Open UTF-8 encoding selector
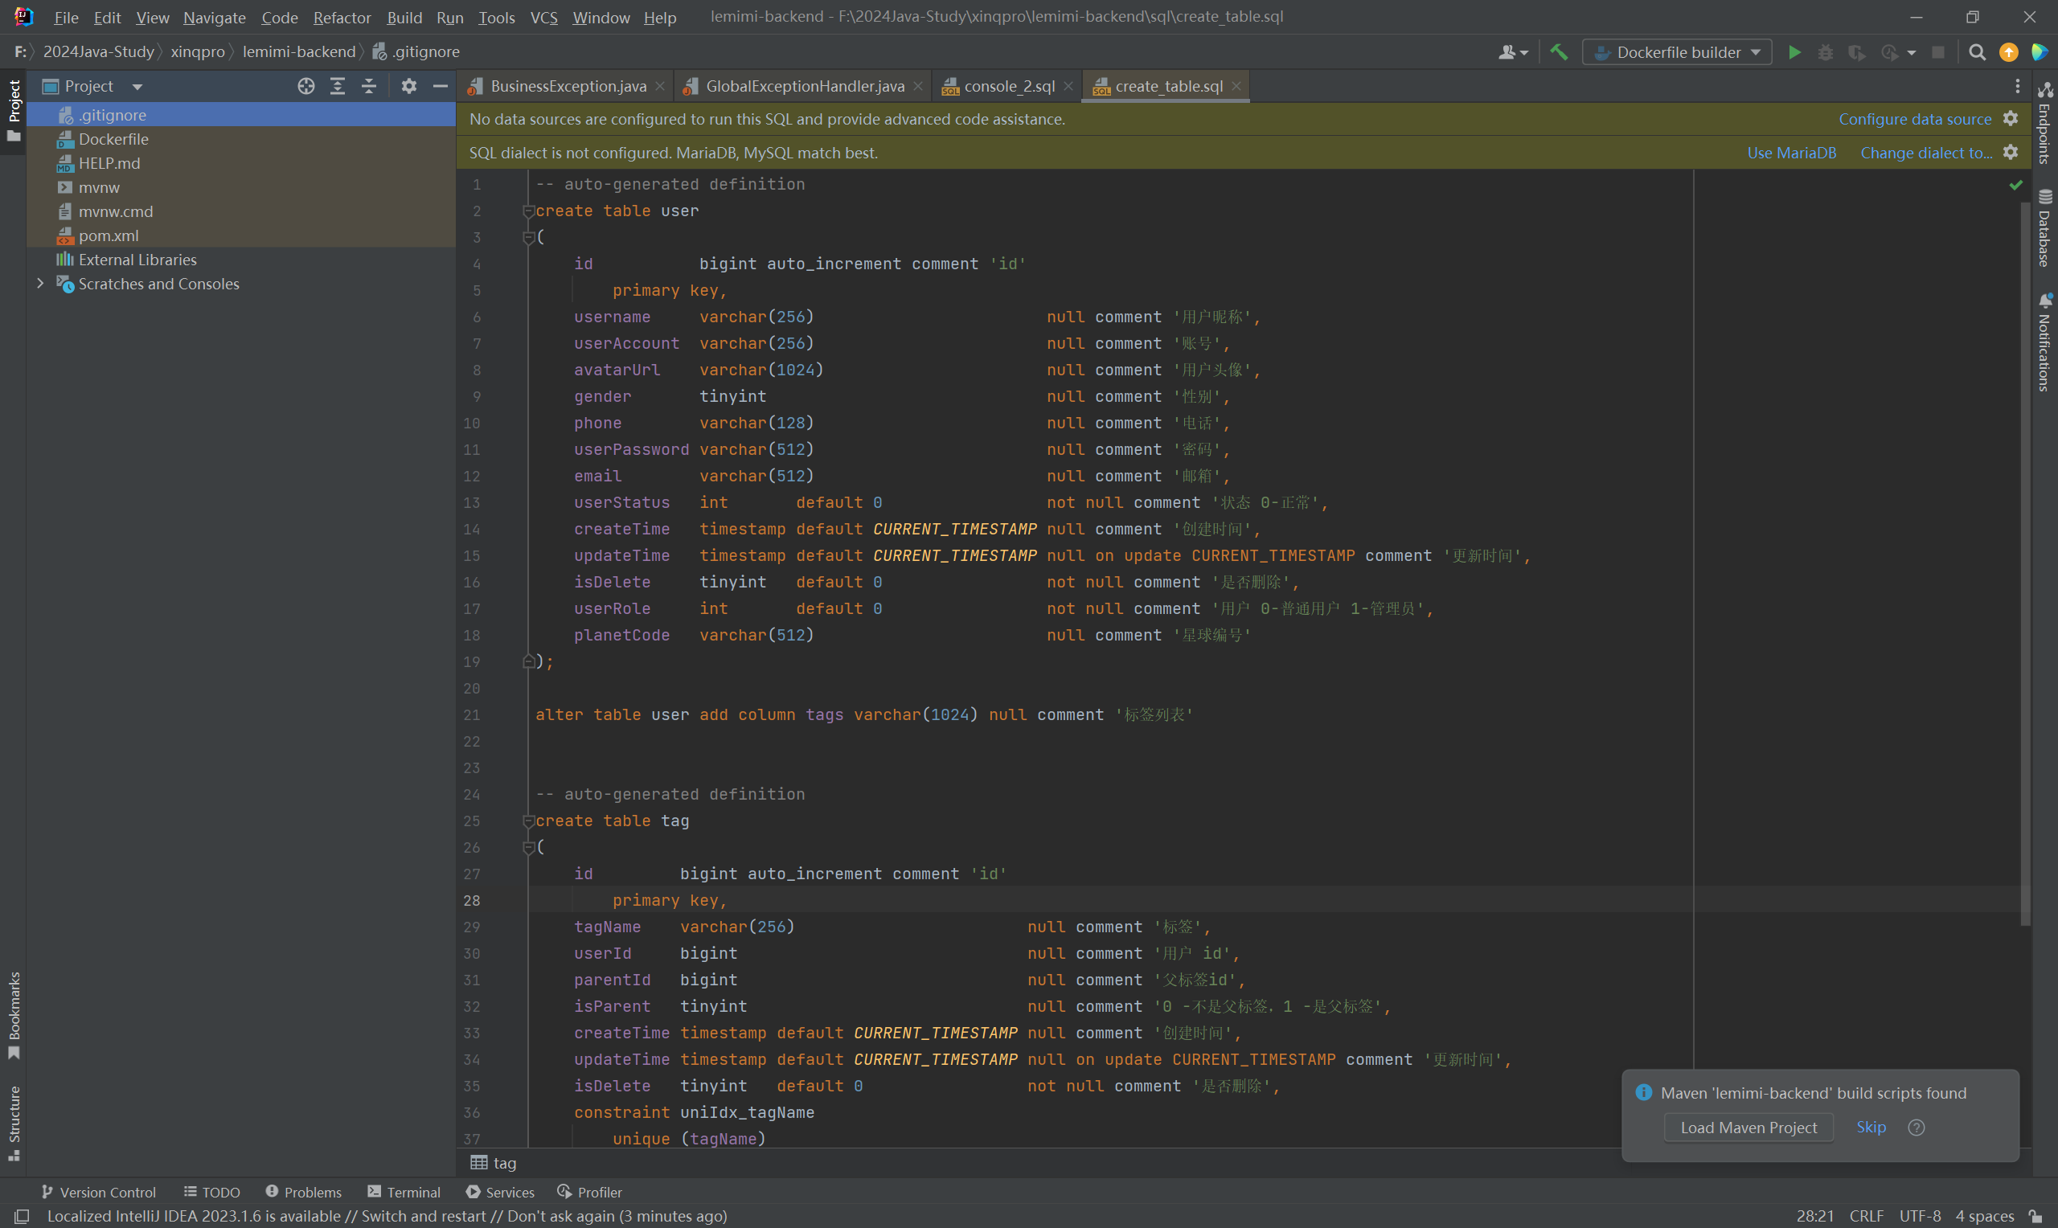This screenshot has width=2058, height=1228. (x=1920, y=1216)
